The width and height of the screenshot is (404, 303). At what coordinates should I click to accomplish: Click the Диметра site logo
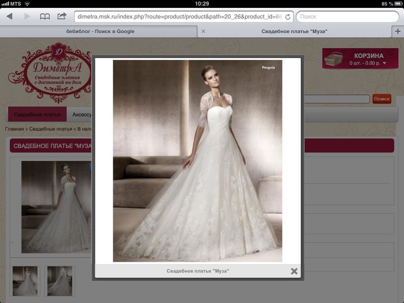[50, 72]
